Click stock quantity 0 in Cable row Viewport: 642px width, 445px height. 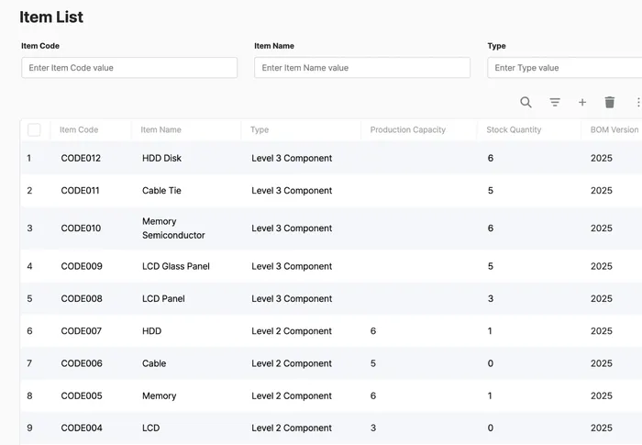(491, 363)
